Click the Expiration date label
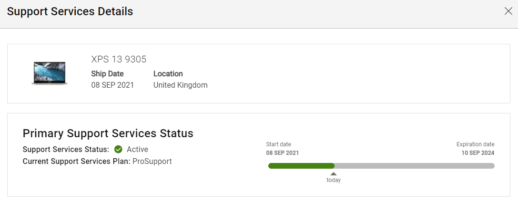 (x=476, y=144)
